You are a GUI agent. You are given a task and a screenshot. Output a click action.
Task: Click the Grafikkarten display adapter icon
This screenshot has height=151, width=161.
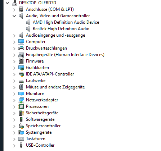pyautogui.click(x=21, y=68)
